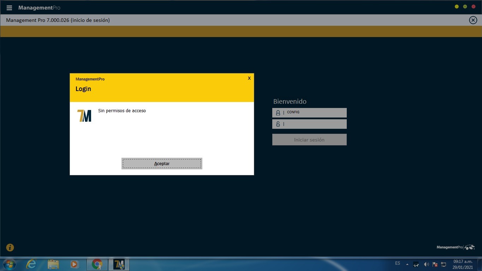The image size is (482, 271).
Task: Open the ES language selector
Action: (x=398, y=264)
